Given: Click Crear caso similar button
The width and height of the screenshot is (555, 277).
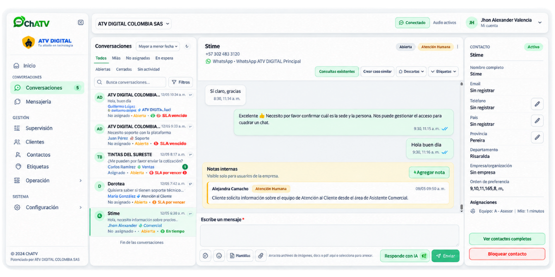Looking at the screenshot, I should (x=377, y=72).
